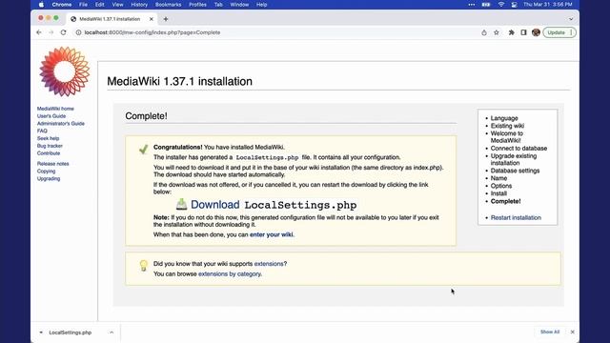Open the Help menu
The height and width of the screenshot is (343, 610).
261,5
